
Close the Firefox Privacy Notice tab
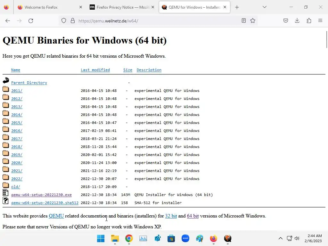click(153, 7)
